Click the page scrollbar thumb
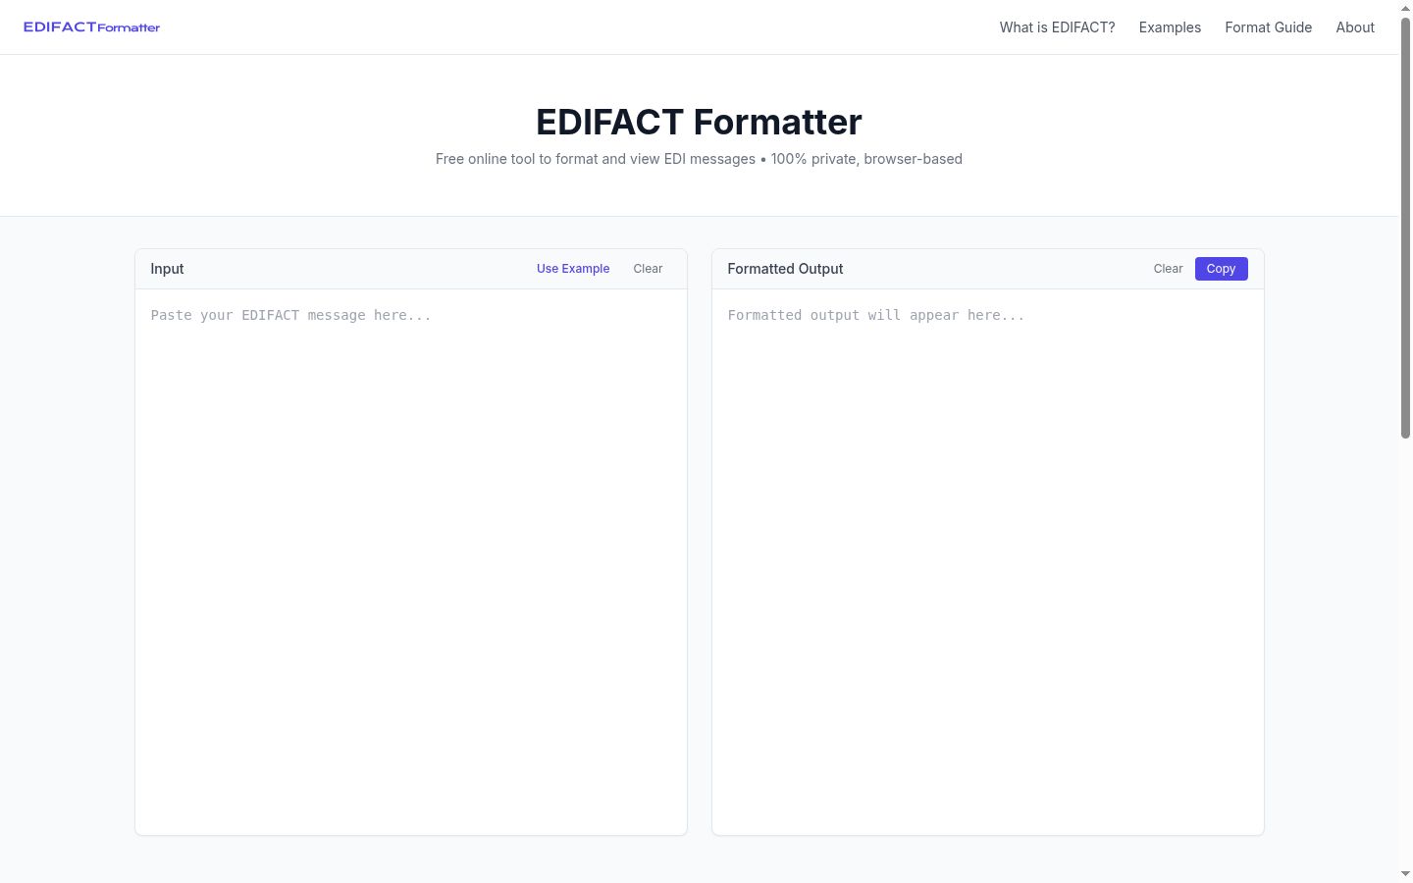This screenshot has height=883, width=1413. [1405, 226]
